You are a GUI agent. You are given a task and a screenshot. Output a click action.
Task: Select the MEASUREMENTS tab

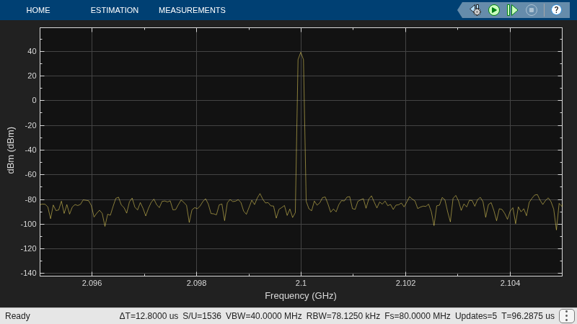[192, 10]
